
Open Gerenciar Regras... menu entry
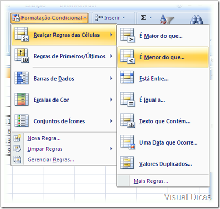[51, 160]
